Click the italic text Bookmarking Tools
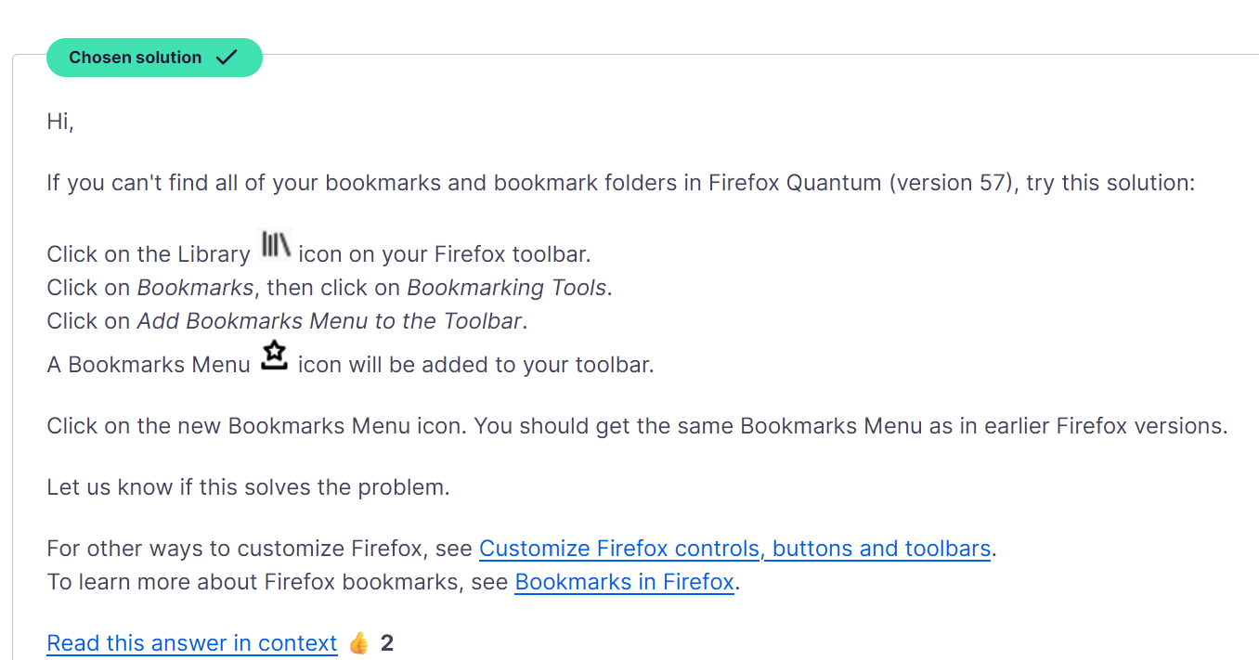 (507, 288)
